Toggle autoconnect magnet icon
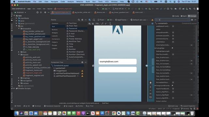Screen dimensions: 209x117 [93, 24]
